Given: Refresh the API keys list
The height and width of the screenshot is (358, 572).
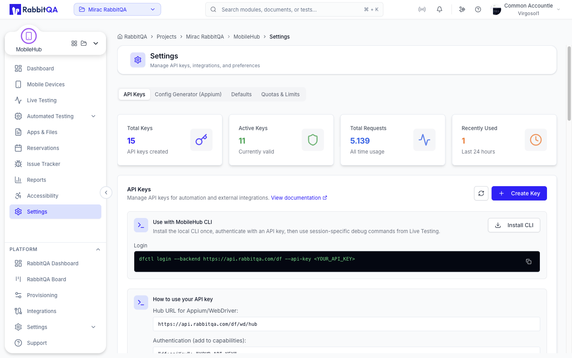Looking at the screenshot, I should tap(481, 193).
